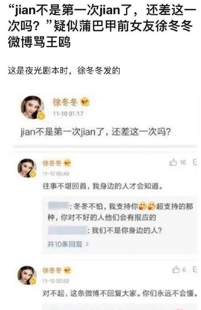Click verified badge on main post avatar

click(41, 116)
